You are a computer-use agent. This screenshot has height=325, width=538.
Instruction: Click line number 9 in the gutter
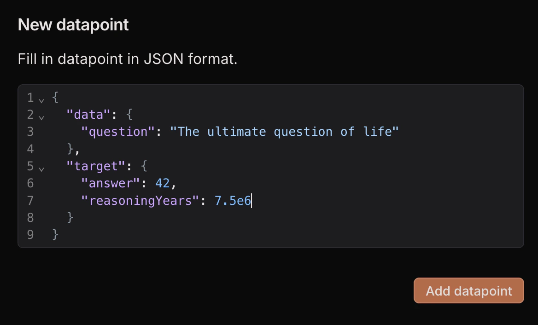30,235
